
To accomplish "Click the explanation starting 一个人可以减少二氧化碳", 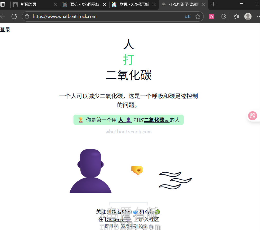I will [128, 100].
